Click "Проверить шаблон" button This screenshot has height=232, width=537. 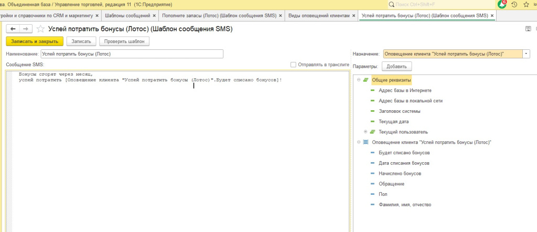click(x=125, y=41)
